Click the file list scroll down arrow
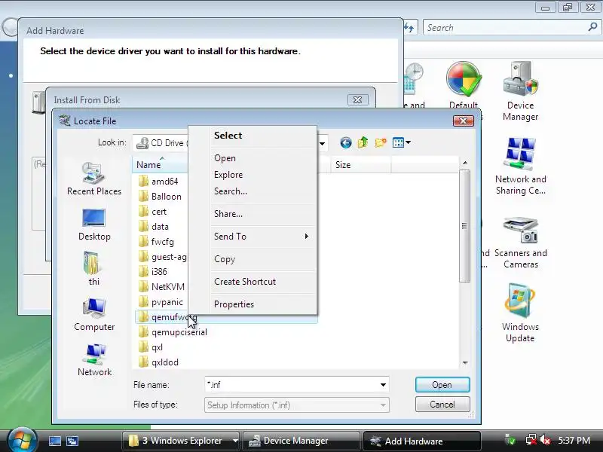603x452 pixels. [465, 362]
